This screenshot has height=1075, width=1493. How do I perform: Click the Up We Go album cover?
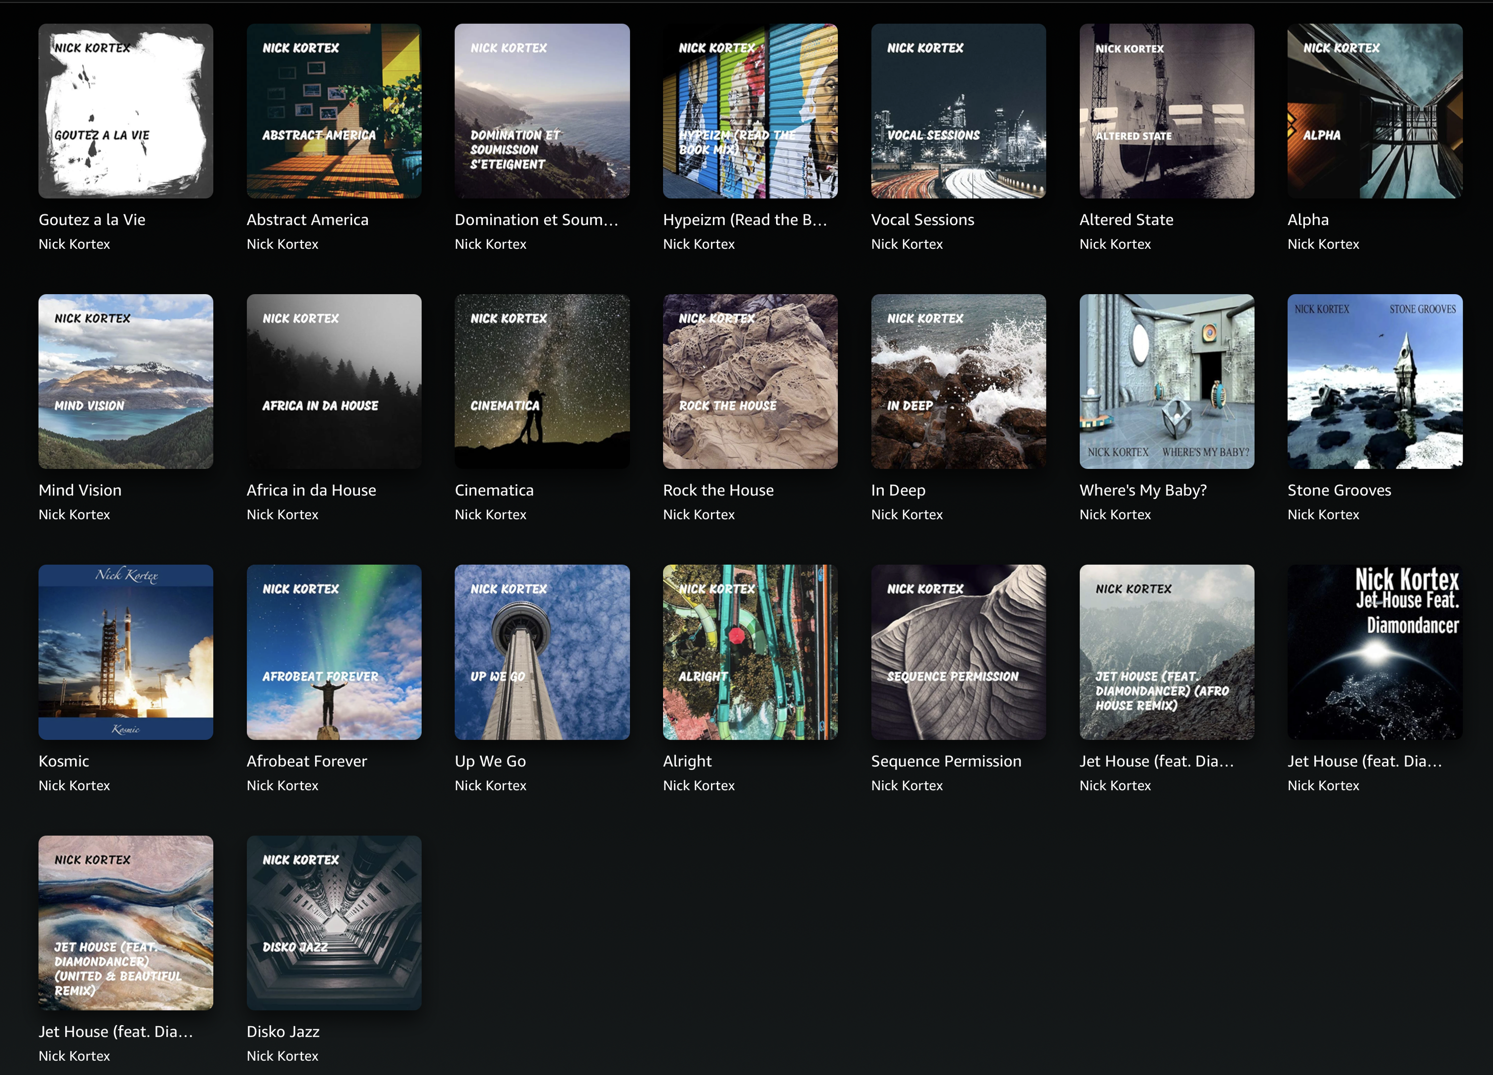[x=542, y=651]
